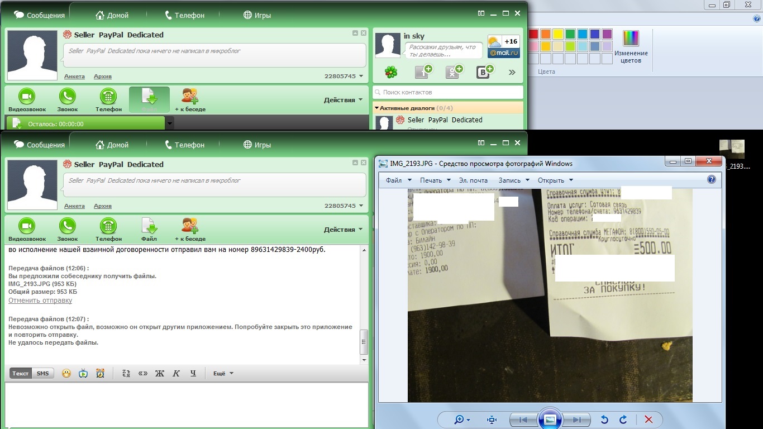Open the Архив link in the background window
The width and height of the screenshot is (763, 429).
coord(103,77)
